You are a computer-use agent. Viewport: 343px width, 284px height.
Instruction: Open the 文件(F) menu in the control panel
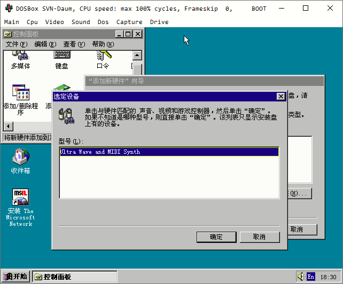tap(17, 44)
